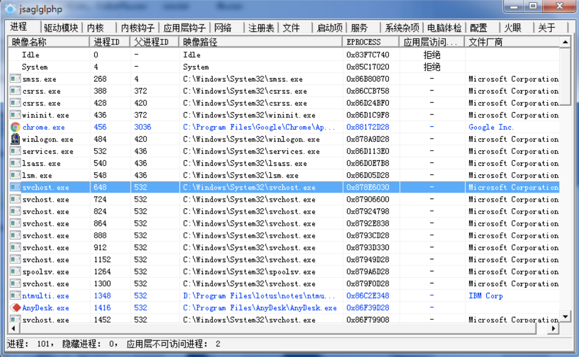Click the lsass.exe process icon
The image size is (579, 357).
15,163
